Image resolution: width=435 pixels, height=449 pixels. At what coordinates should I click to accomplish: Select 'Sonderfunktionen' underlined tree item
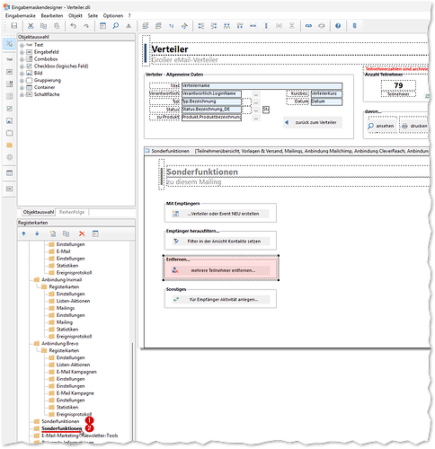tap(62, 428)
